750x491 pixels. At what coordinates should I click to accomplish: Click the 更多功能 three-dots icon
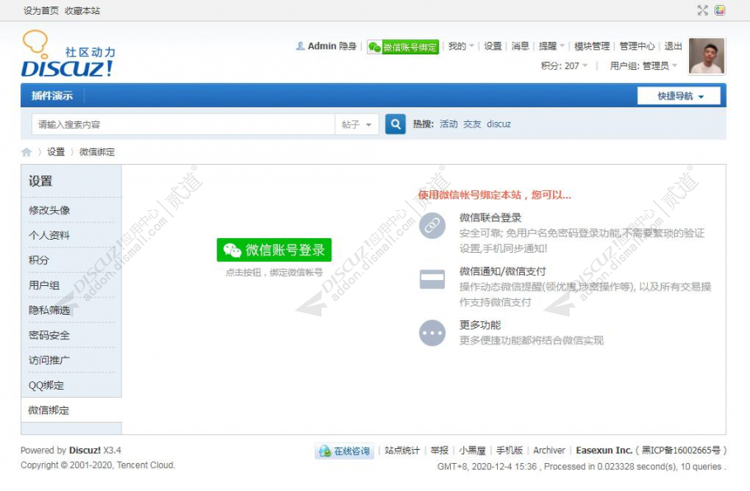click(x=433, y=333)
